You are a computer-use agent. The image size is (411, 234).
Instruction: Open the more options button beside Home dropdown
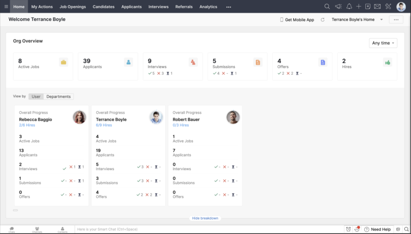pyautogui.click(x=396, y=19)
